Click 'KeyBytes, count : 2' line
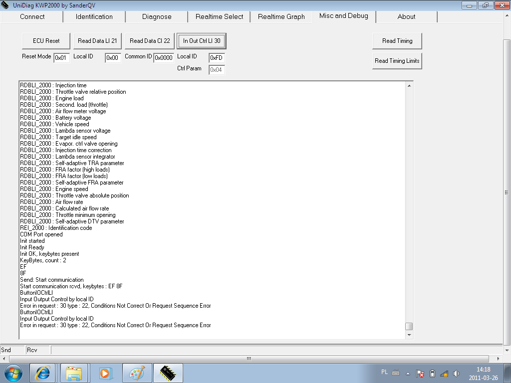 coord(43,260)
